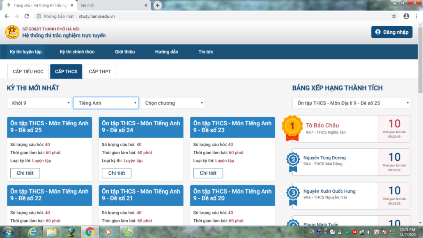Select the CẤP THPT tab
Screen dimensions: 423x238
point(100,72)
